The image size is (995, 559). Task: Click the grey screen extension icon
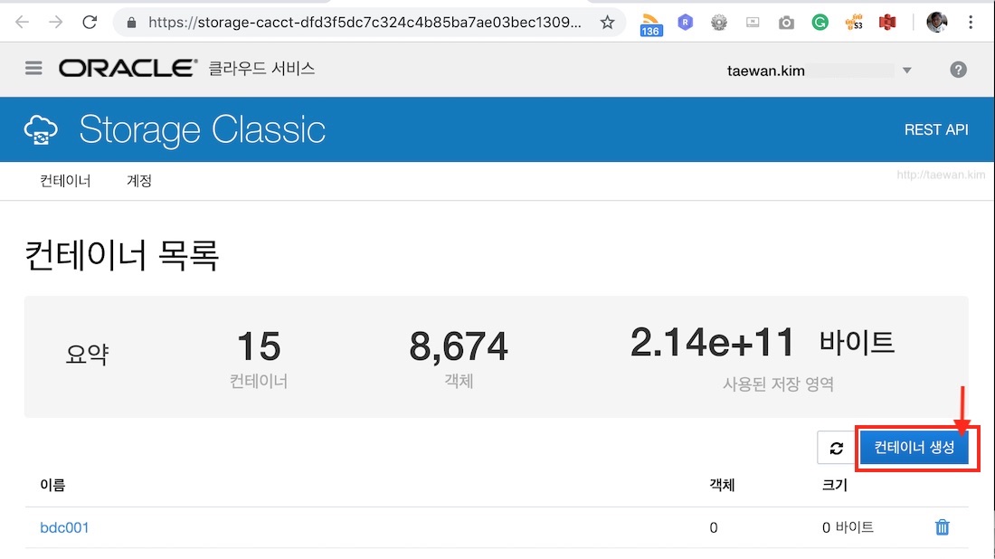pos(753,23)
